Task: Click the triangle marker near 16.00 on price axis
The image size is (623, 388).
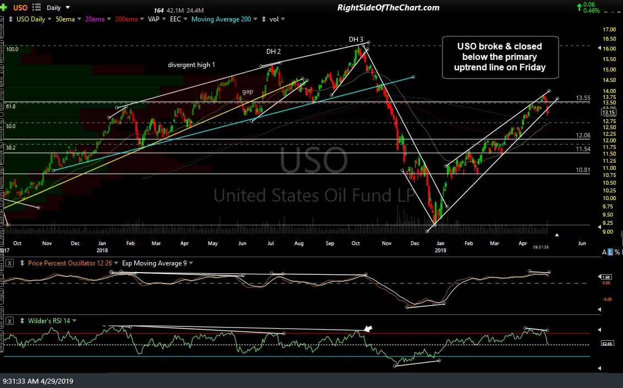Action: pos(599,48)
